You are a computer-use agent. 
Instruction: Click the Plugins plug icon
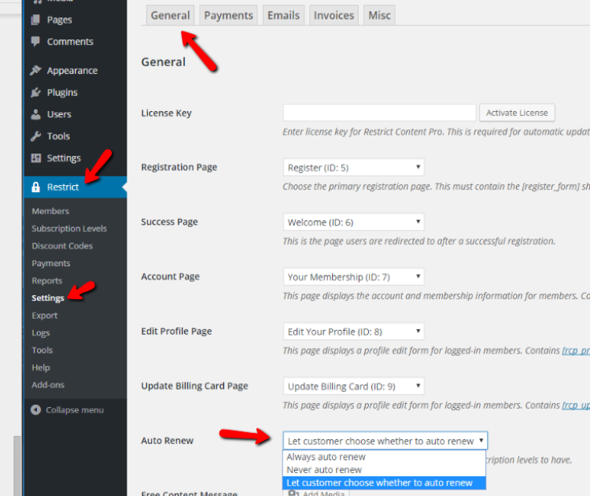(x=35, y=92)
